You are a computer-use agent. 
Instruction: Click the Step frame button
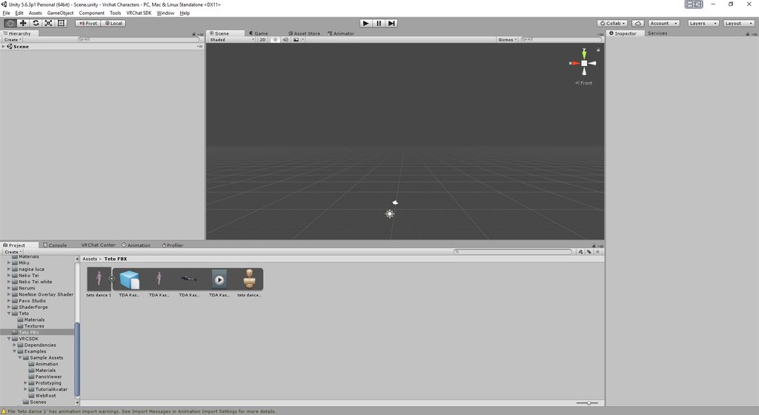click(x=391, y=23)
